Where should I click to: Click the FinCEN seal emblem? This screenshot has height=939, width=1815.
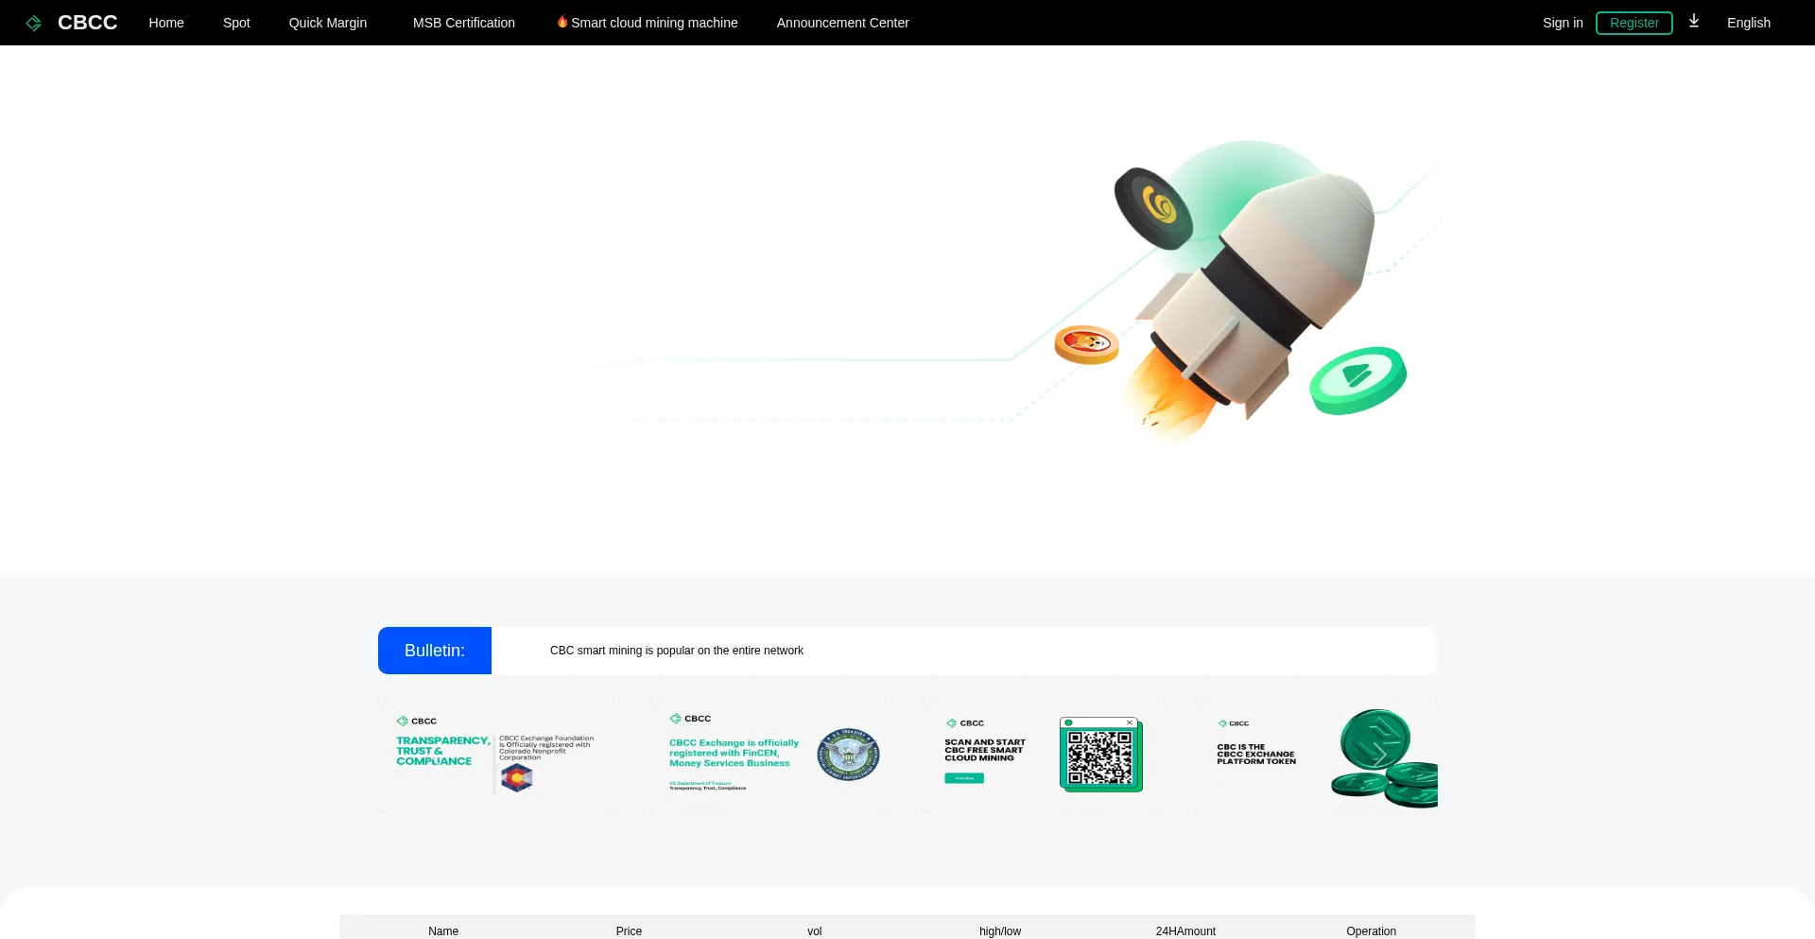click(849, 755)
